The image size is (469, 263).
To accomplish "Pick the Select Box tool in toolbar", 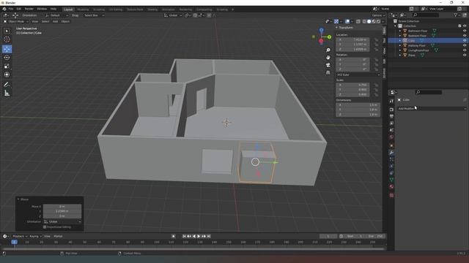I will pyautogui.click(x=7, y=31).
